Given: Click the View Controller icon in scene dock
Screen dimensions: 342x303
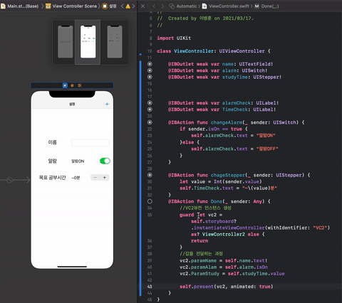Looking at the screenshot, I should (x=65, y=85).
